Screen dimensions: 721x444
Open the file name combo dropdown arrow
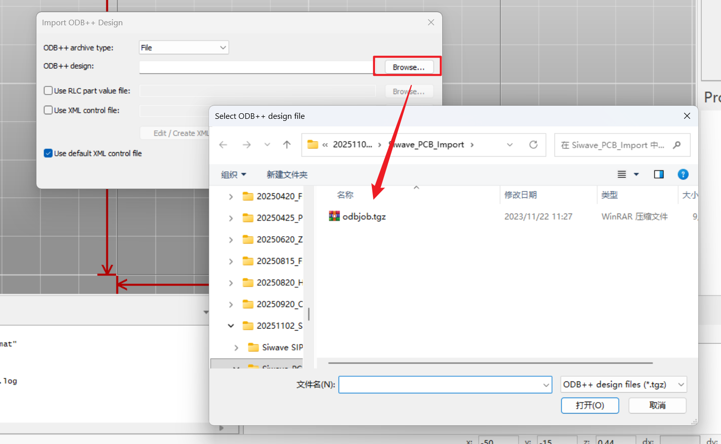546,385
